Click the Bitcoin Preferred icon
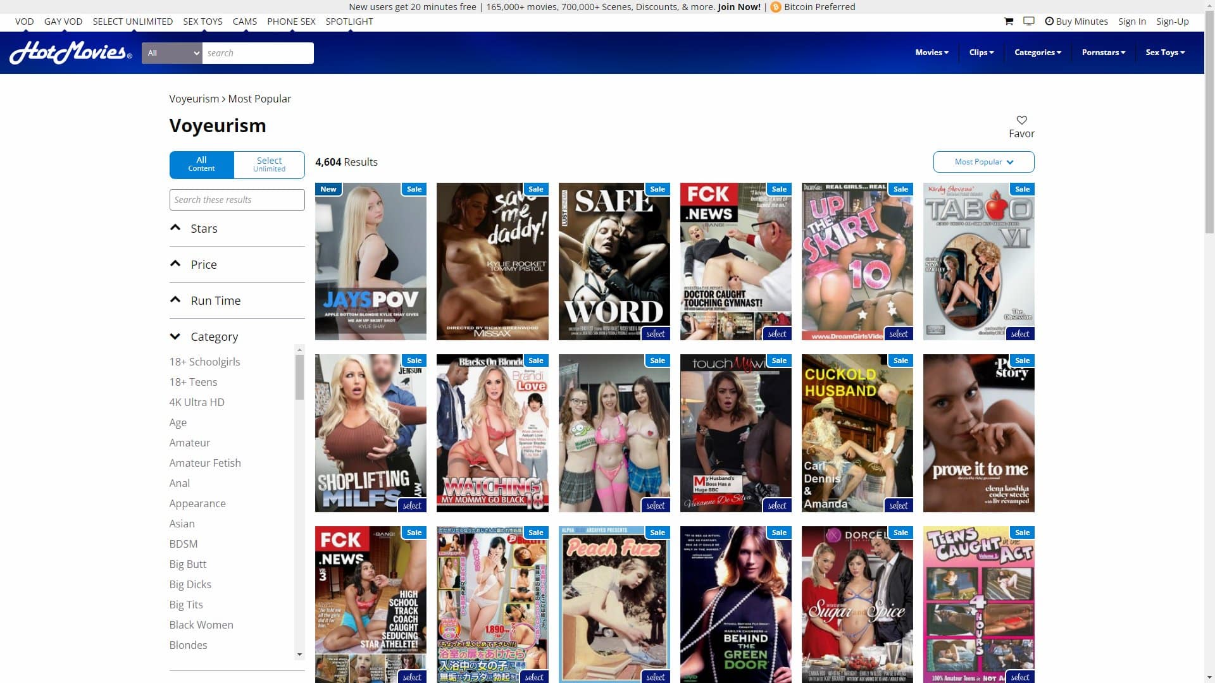The width and height of the screenshot is (1215, 683). coord(775,7)
